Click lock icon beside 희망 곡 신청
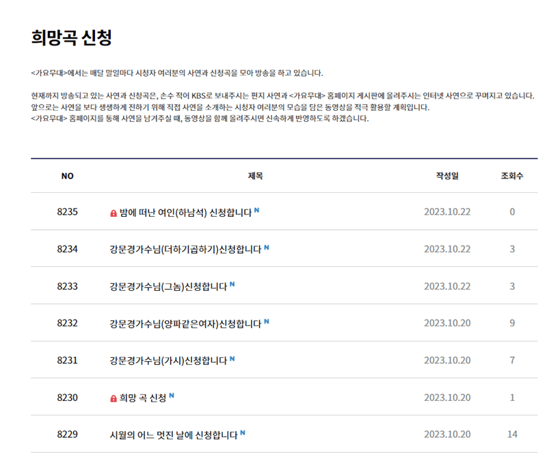Image resolution: width=547 pixels, height=455 pixels. click(114, 398)
